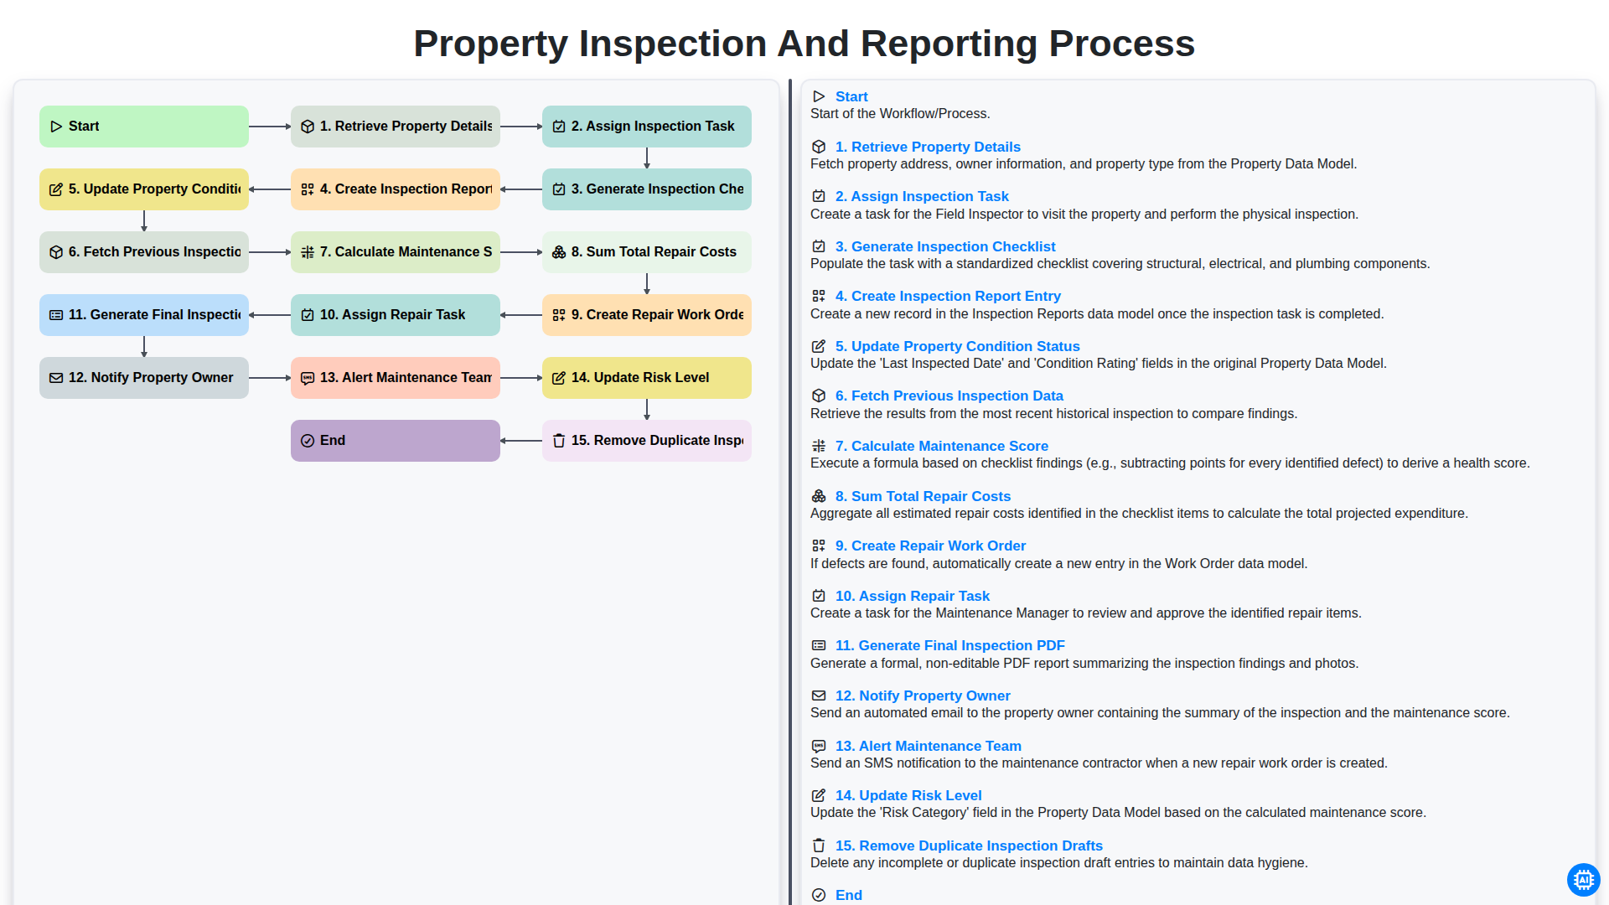The image size is (1609, 905).
Task: Click the trash icon in Remove Duplicate node
Action: [559, 441]
